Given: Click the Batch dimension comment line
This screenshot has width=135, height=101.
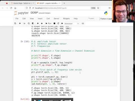Looking at the screenshot, I should (x=63, y=51).
